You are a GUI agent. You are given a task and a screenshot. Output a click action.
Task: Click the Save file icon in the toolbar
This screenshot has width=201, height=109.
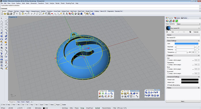pyautogui.click(x=8, y=14)
